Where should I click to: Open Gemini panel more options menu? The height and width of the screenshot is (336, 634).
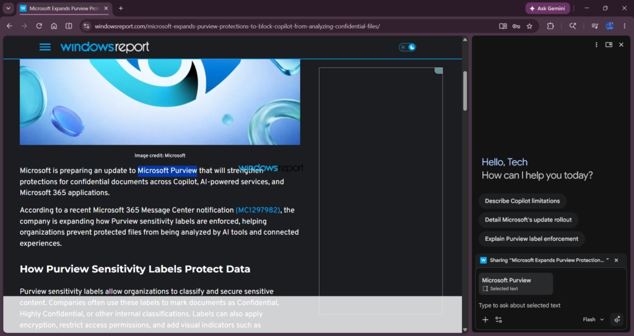pyautogui.click(x=596, y=44)
